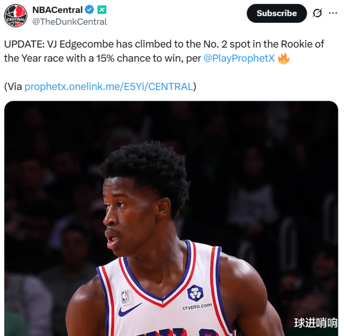The image size is (344, 336).
Task: Follow the prophetx.onelink.me/E5Yi/CENTRAL link
Action: click(x=108, y=86)
